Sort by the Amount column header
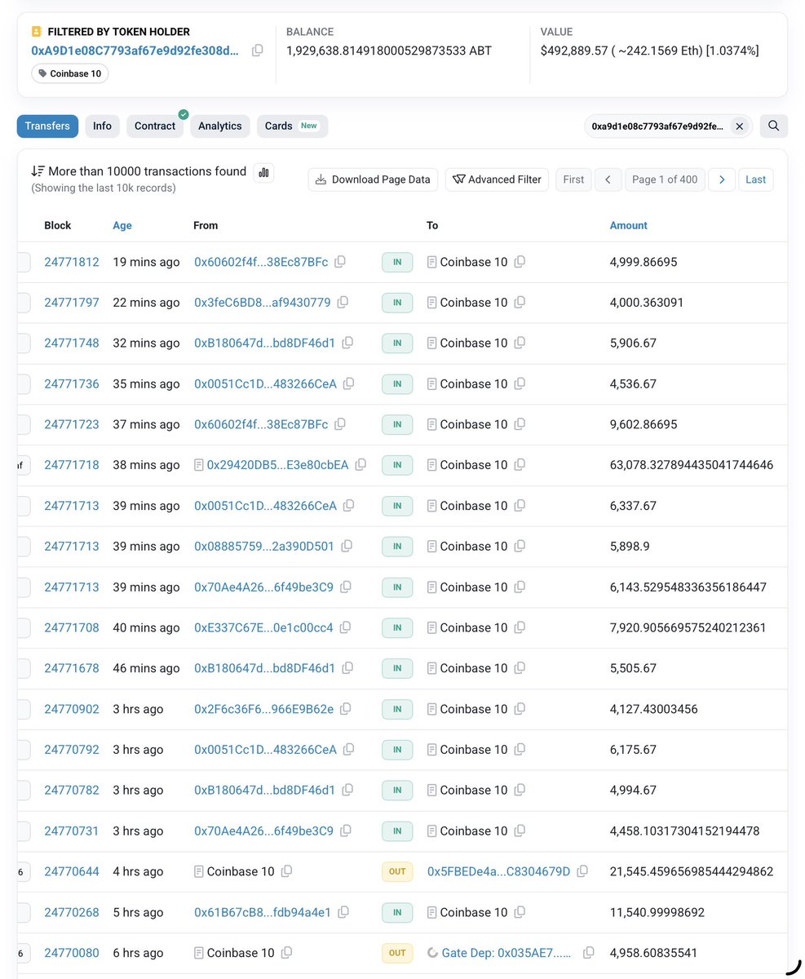The height and width of the screenshot is (979, 805). pyautogui.click(x=629, y=225)
